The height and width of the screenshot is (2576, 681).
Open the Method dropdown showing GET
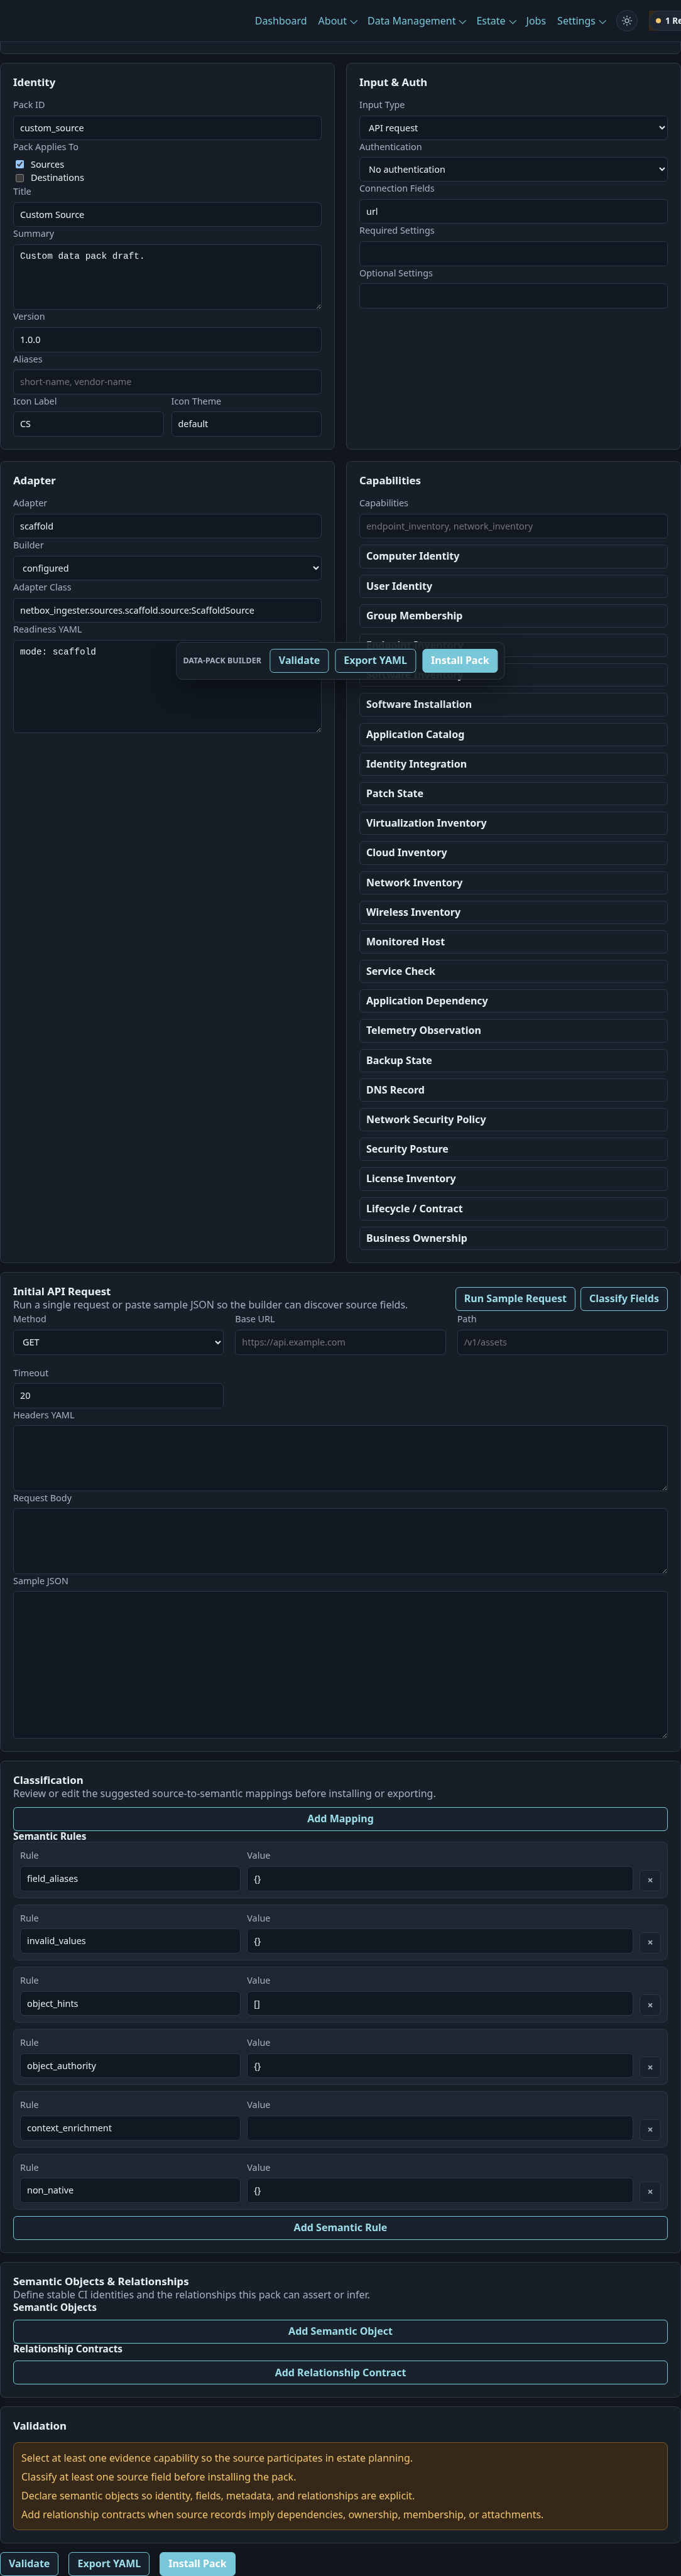click(x=118, y=1342)
